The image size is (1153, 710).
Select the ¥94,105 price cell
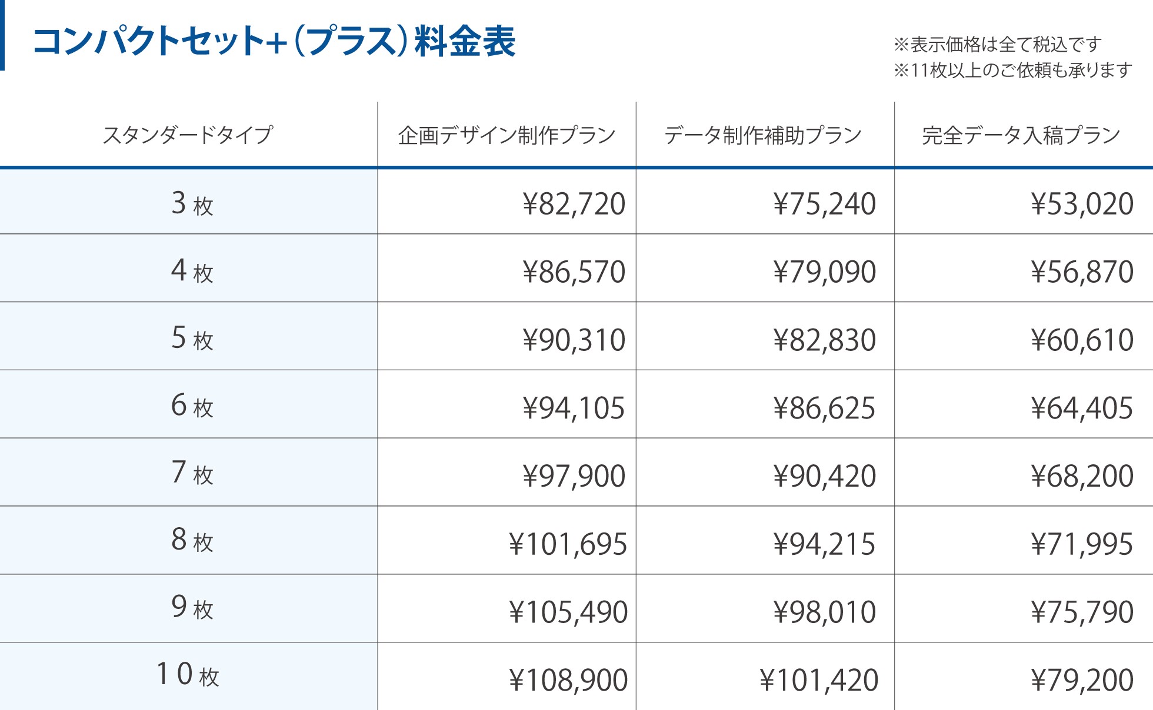point(574,408)
